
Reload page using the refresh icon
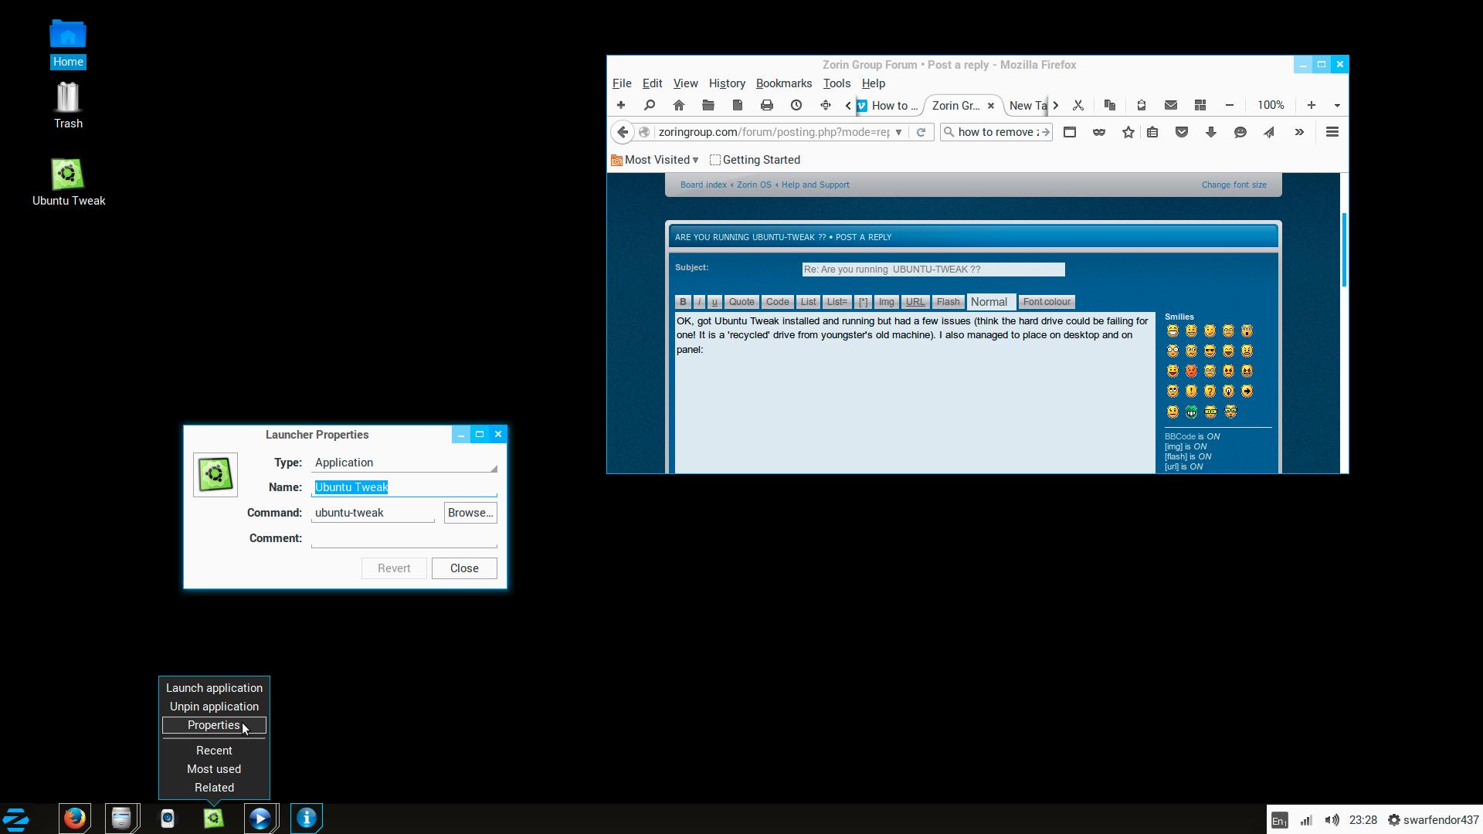point(921,132)
